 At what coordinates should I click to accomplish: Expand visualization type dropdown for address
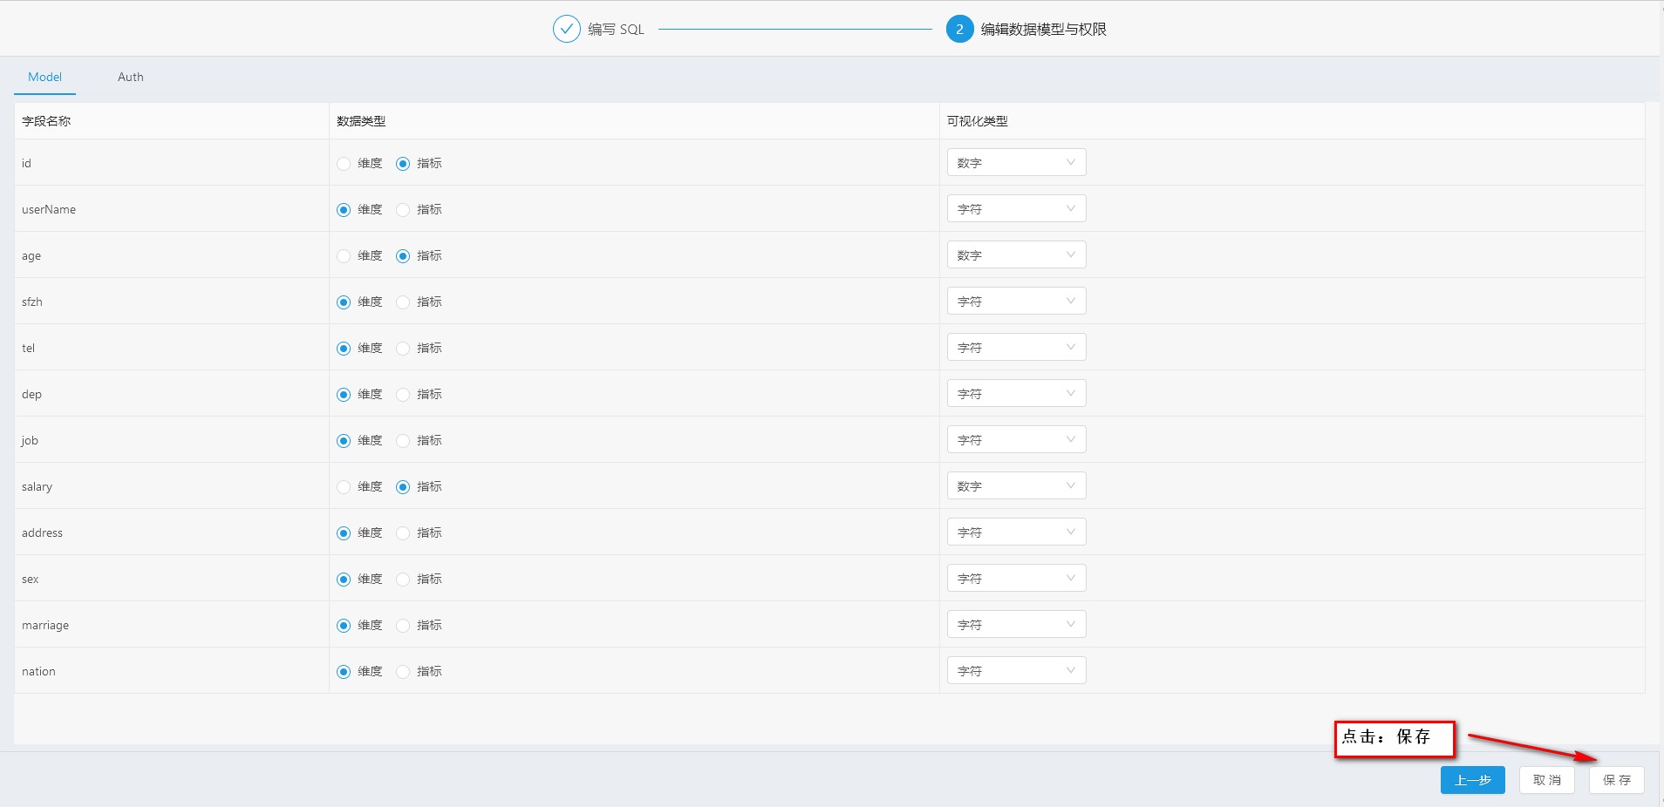1016,532
